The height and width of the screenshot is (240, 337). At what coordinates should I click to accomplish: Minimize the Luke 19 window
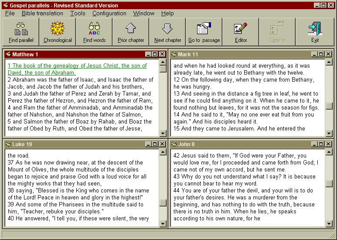click(x=148, y=144)
